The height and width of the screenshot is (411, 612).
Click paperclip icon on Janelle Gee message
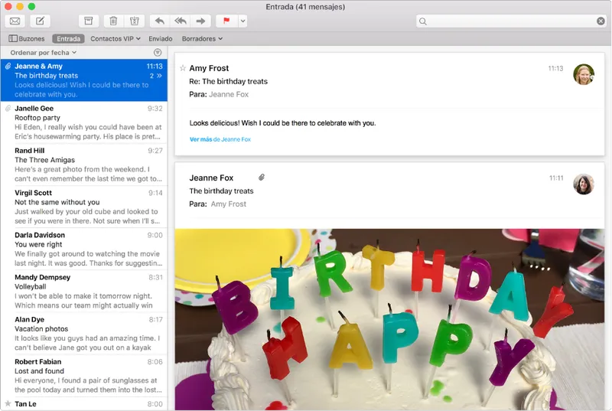coord(8,108)
